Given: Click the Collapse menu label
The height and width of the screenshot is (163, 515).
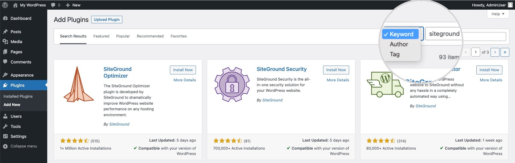Looking at the screenshot, I should [x=24, y=146].
